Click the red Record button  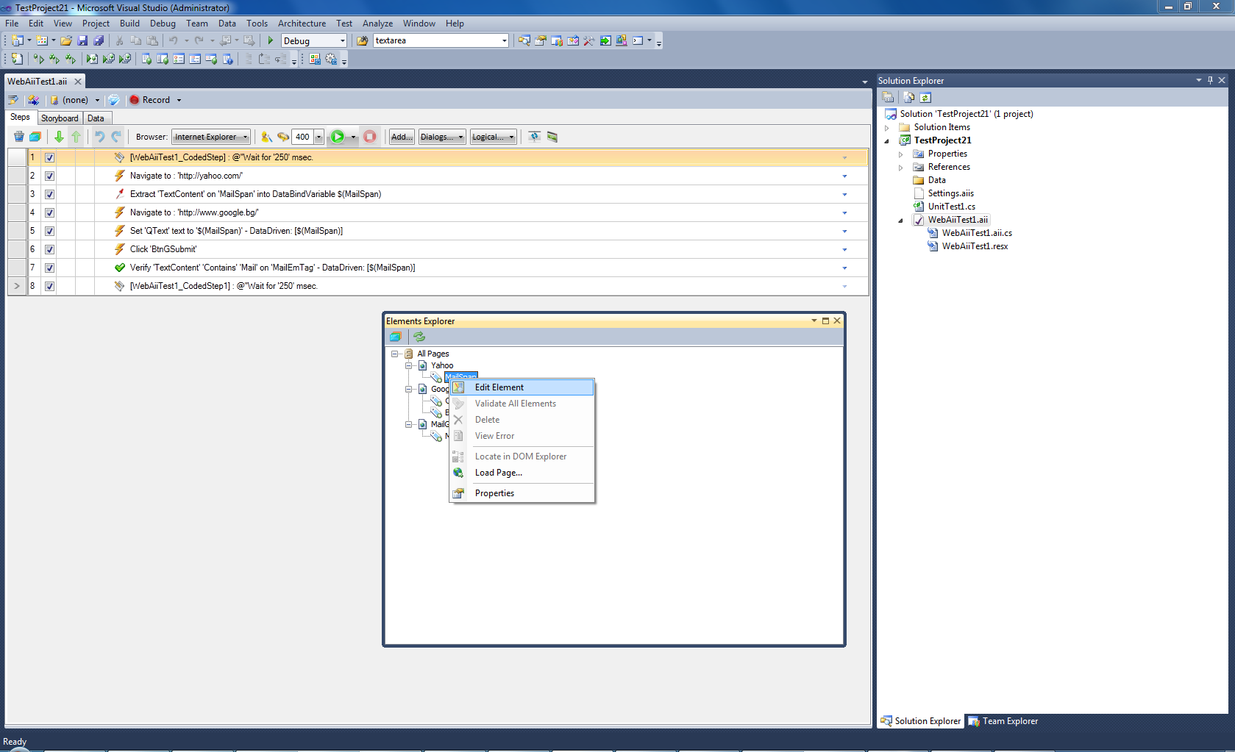coord(149,100)
